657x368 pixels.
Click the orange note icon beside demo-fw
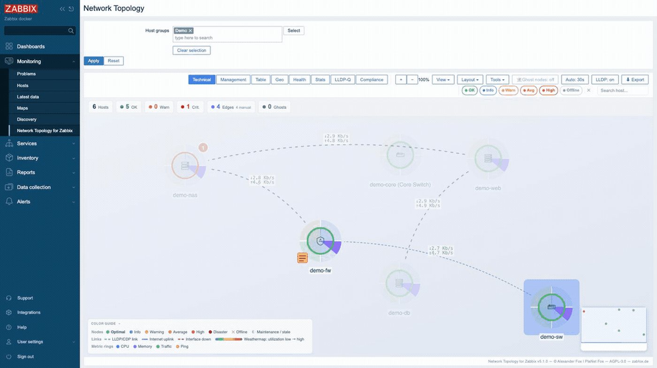(x=303, y=258)
